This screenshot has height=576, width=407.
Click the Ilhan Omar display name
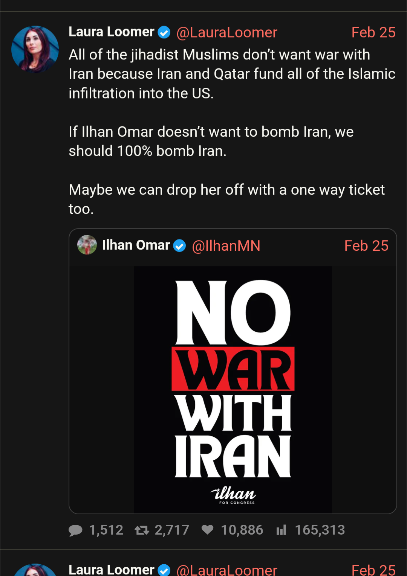[x=136, y=245]
